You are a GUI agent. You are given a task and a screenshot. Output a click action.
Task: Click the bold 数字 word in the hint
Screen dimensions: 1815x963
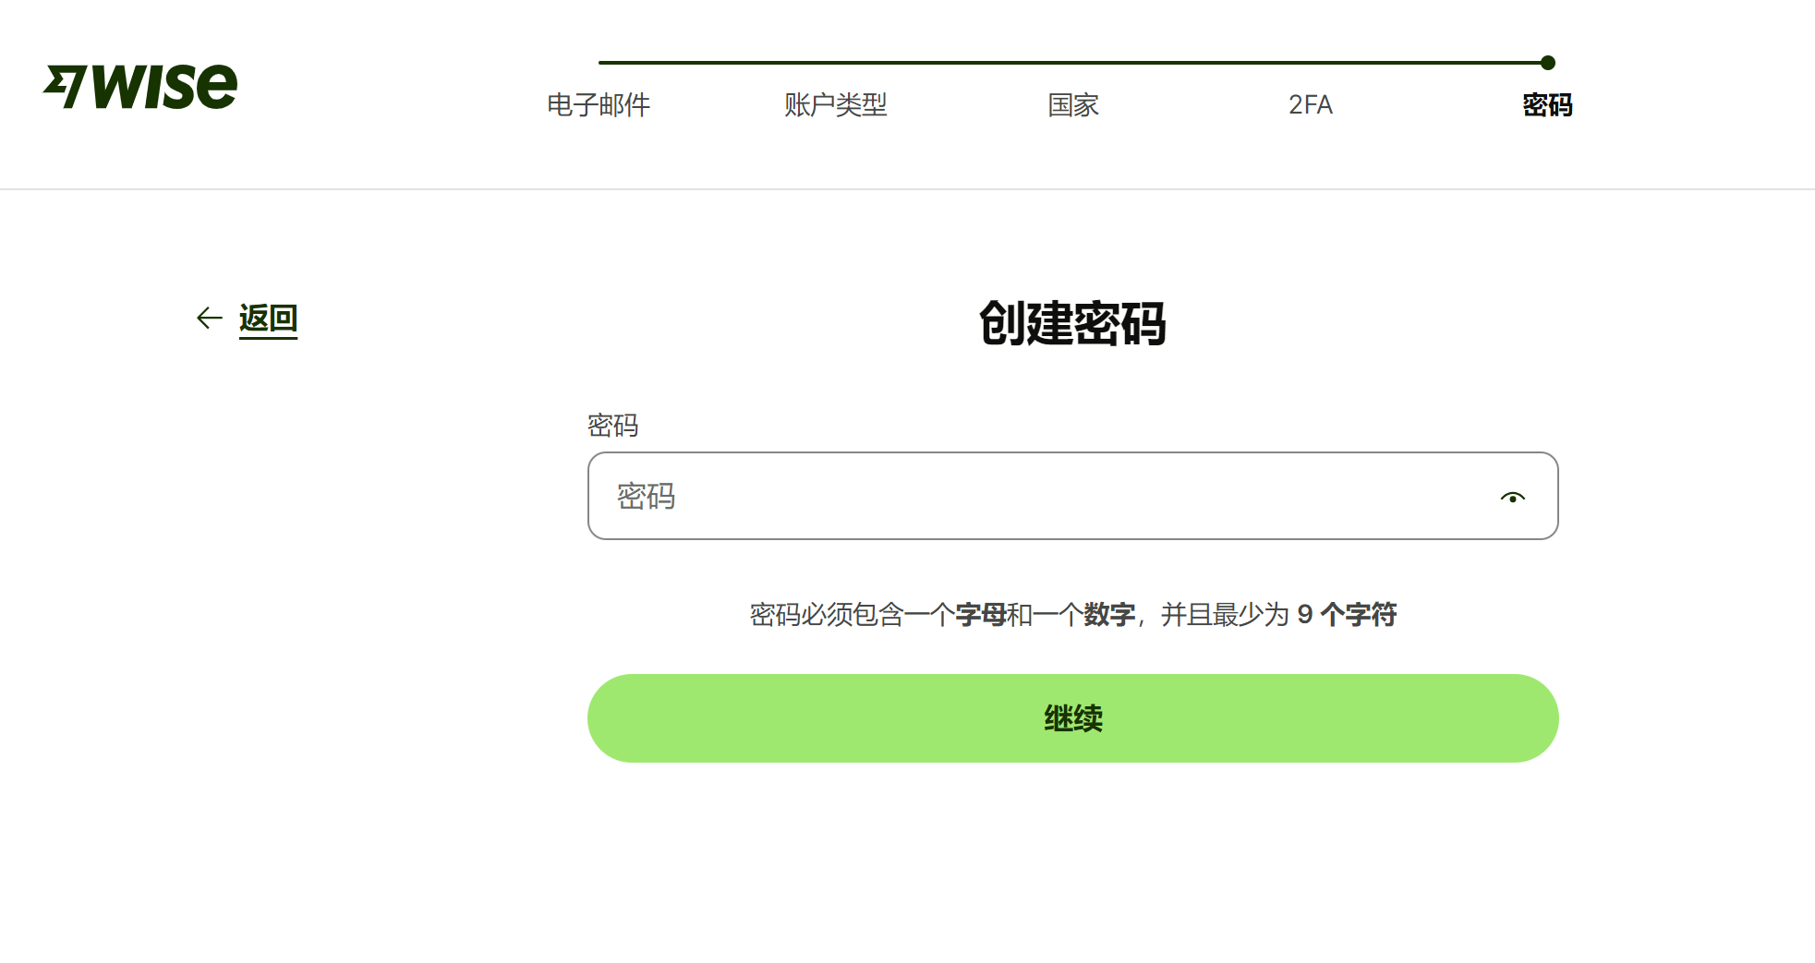(x=1109, y=615)
